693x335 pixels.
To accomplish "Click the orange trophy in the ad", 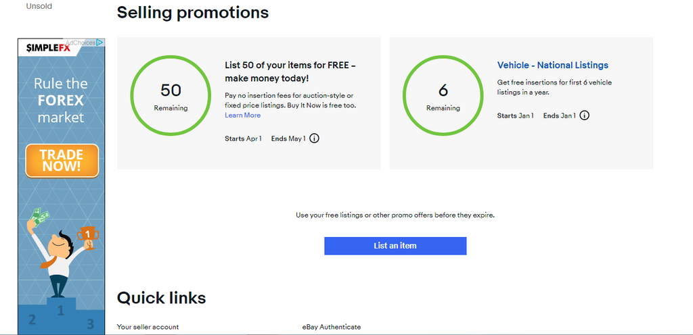I will (x=87, y=236).
